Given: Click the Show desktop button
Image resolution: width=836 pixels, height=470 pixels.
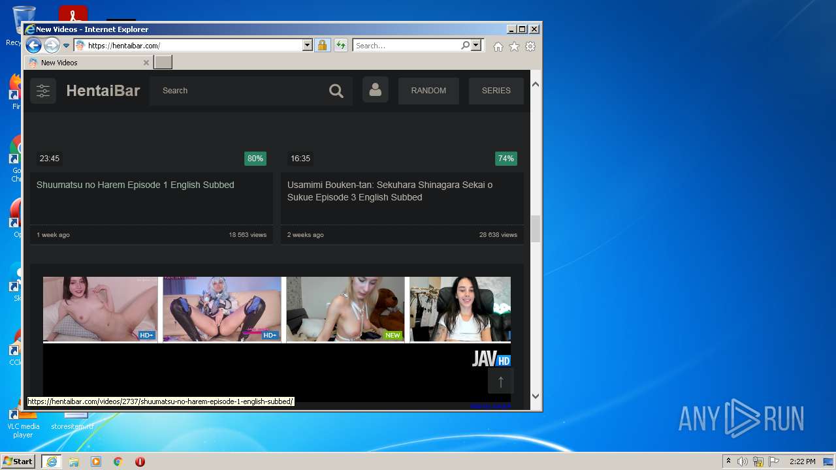Looking at the screenshot, I should pos(829,462).
